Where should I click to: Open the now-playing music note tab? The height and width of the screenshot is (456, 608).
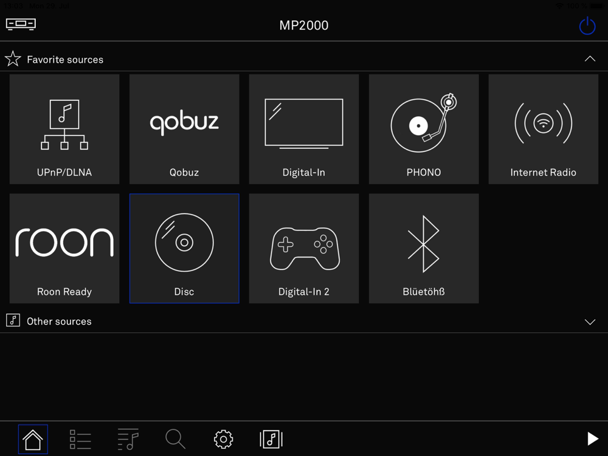[x=271, y=440]
